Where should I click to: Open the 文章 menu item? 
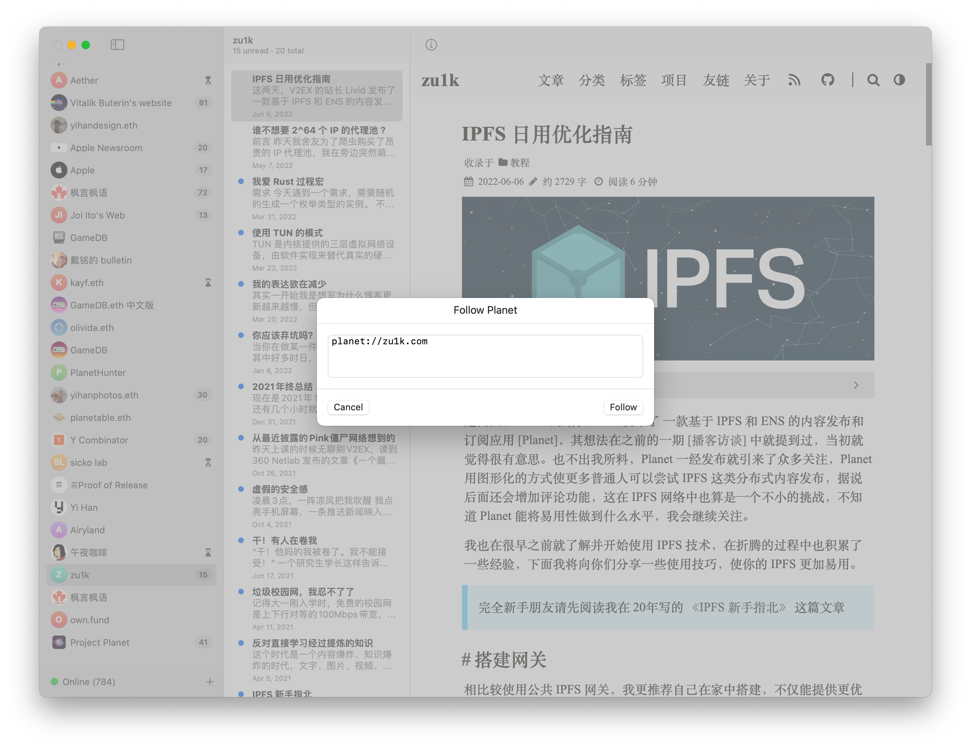click(550, 80)
